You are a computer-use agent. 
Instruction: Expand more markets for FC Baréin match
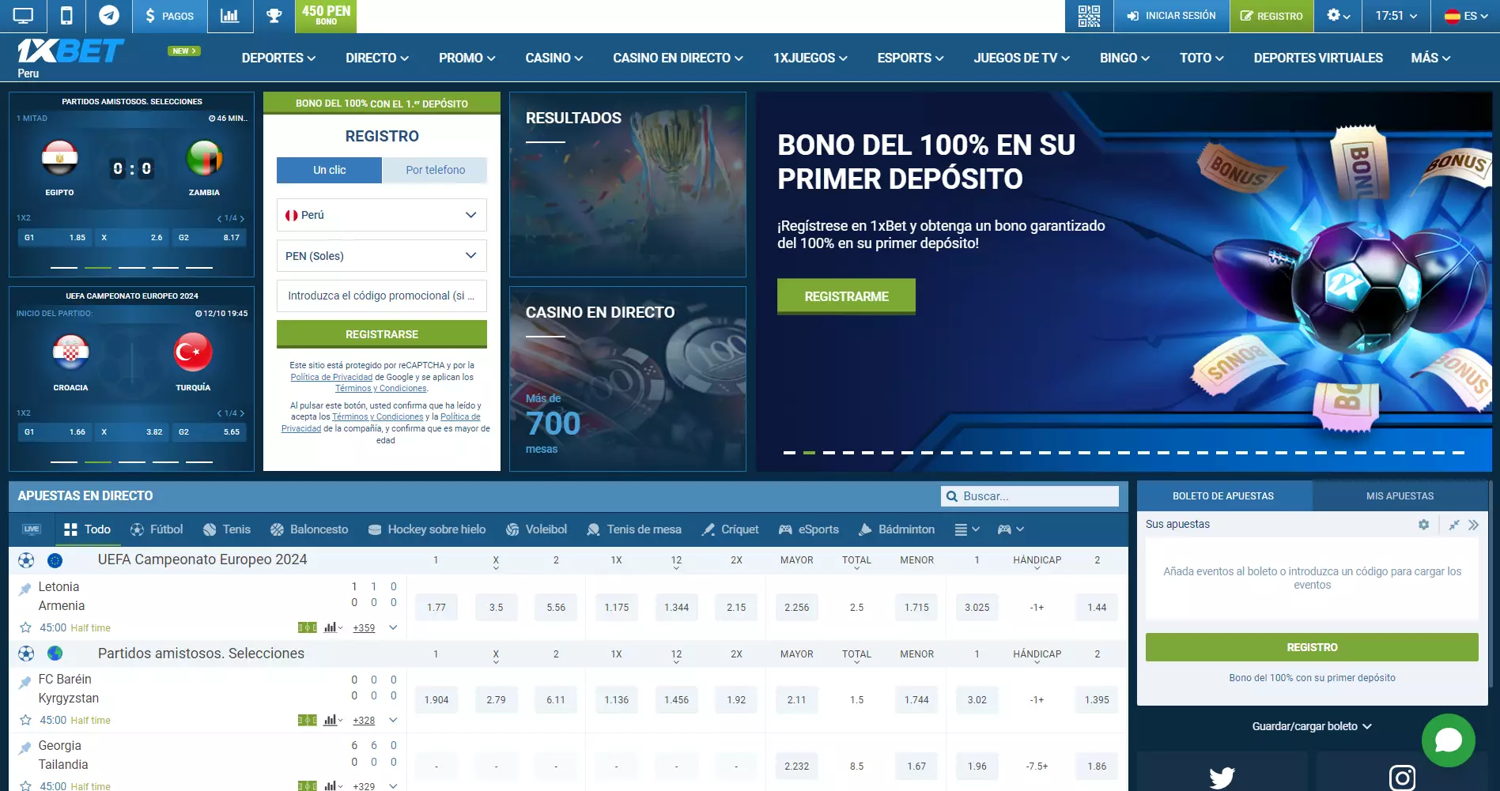(393, 720)
